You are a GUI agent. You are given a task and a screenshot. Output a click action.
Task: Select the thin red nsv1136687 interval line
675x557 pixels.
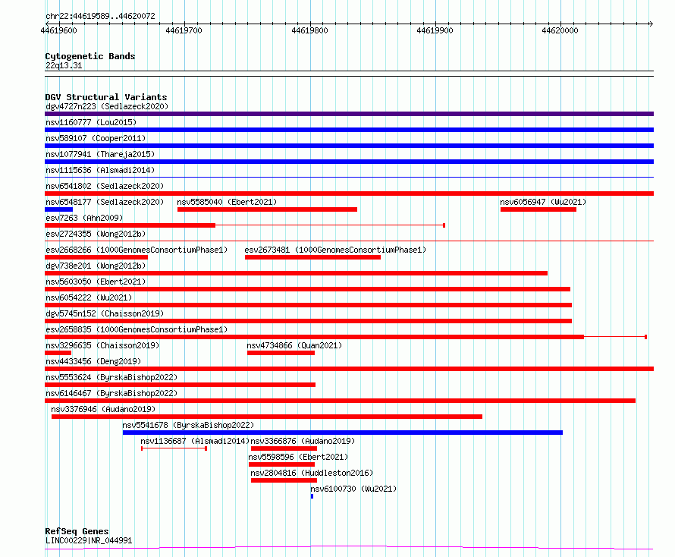pyautogui.click(x=174, y=448)
